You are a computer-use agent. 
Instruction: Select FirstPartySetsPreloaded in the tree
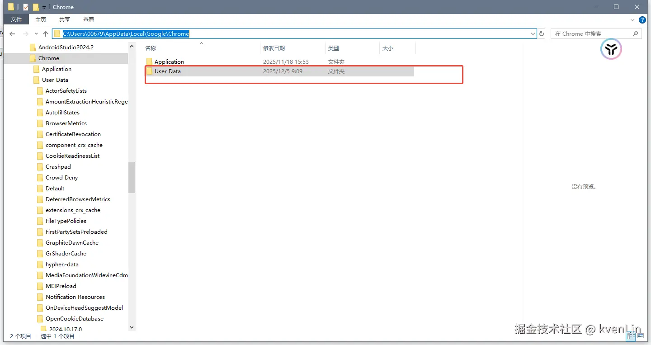click(76, 232)
